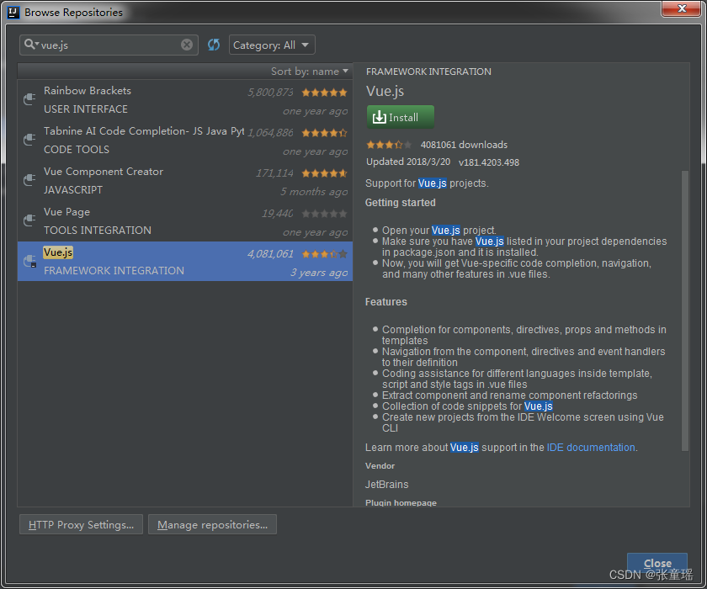Follow the IDE documentation link
Screen dimensions: 707x589
(x=591, y=448)
